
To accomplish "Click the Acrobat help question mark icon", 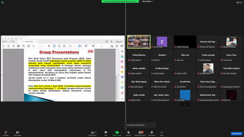I will click(x=107, y=41).
